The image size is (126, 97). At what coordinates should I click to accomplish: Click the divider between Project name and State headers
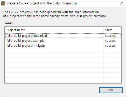(x=104, y=30)
